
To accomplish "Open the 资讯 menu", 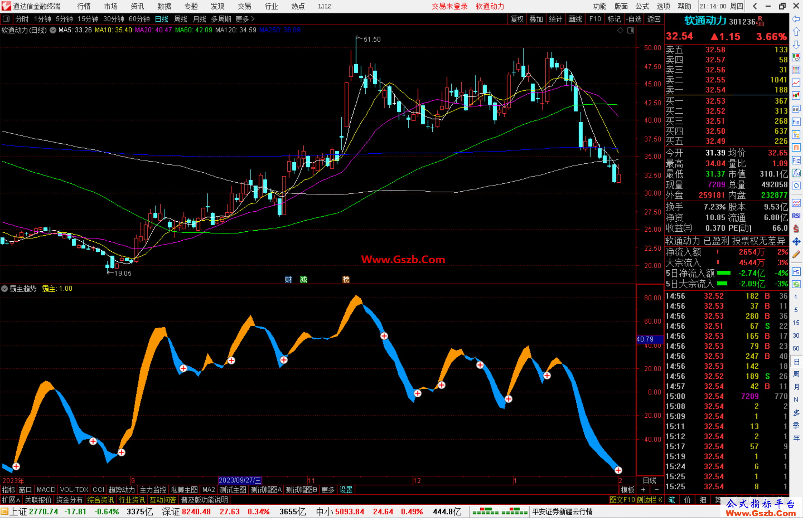I will [137, 6].
